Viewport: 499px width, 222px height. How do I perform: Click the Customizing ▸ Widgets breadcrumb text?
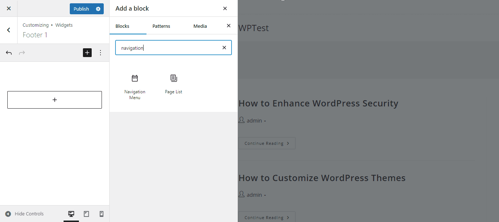coord(47,25)
